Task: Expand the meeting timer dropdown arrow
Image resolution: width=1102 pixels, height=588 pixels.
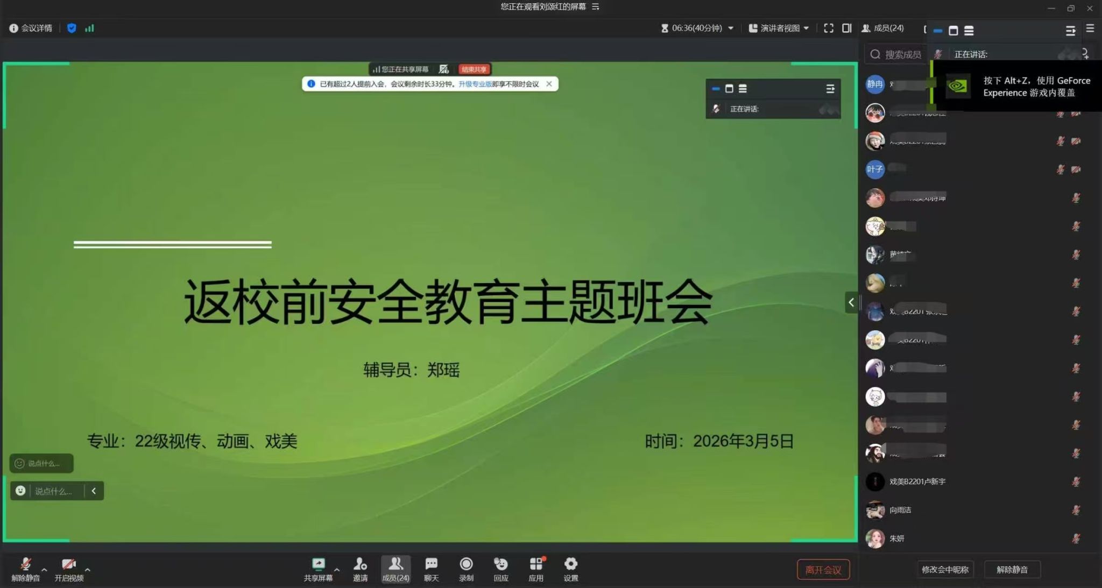Action: 731,28
